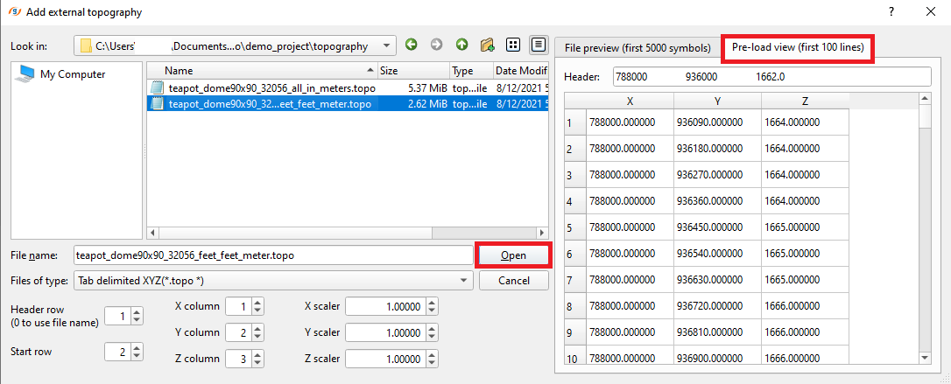Click the Start row spinbox
Screen dimensions: 951x384
pyautogui.click(x=123, y=352)
